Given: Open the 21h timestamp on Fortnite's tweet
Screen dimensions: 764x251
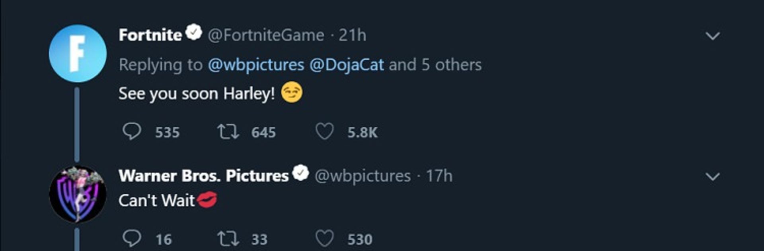Looking at the screenshot, I should [352, 35].
